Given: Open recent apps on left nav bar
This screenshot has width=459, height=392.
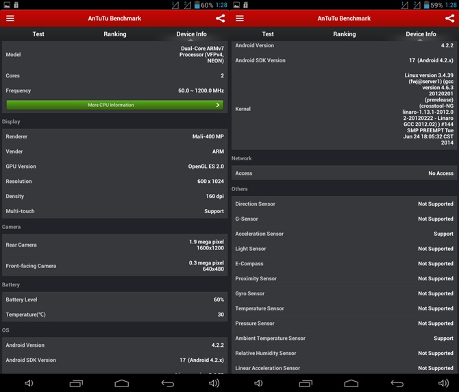Looking at the screenshot, I should [x=76, y=383].
